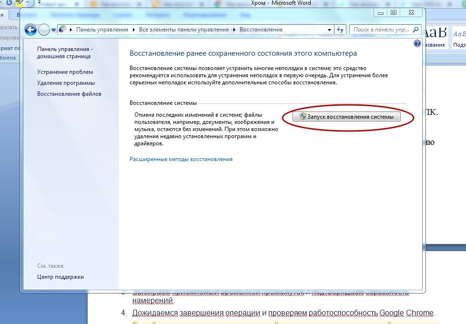Open 'Расширенные методы восстановления' link
Viewport: 466px width, 324px height.
click(181, 159)
